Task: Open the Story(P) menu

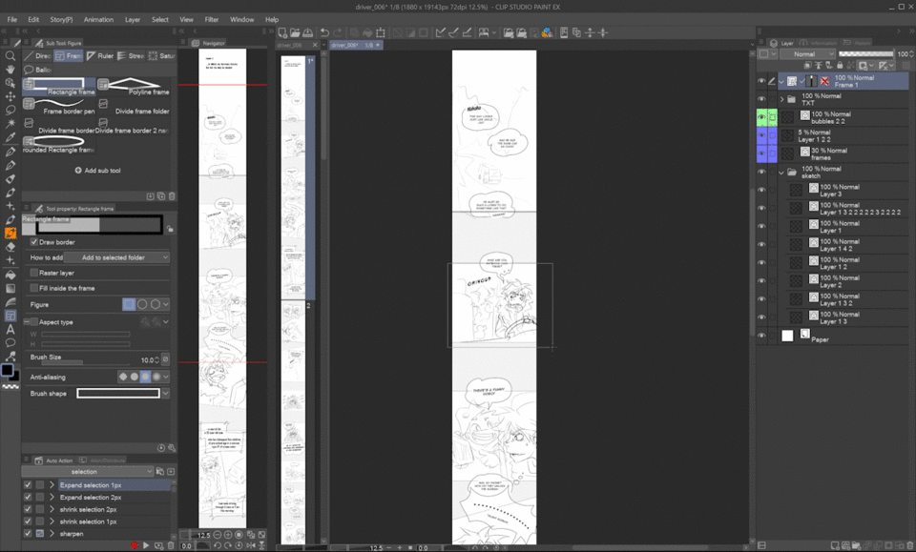Action: [61, 19]
